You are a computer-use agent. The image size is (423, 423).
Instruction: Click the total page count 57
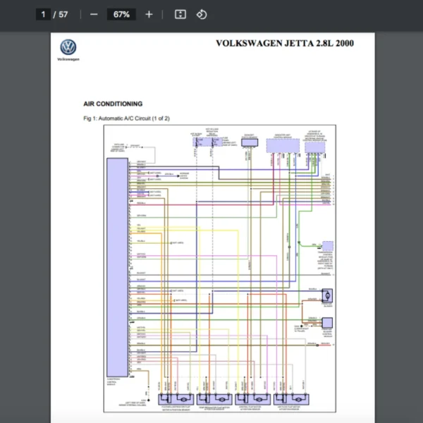point(63,14)
